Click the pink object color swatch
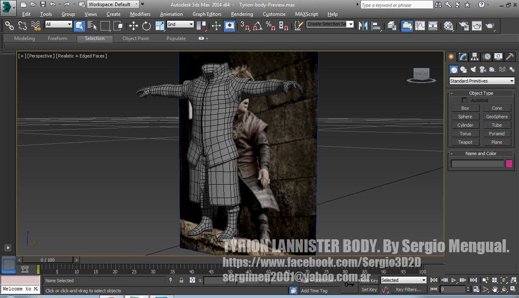 pyautogui.click(x=509, y=164)
